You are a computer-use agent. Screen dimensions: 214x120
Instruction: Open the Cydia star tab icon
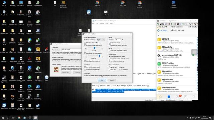tap(160, 97)
